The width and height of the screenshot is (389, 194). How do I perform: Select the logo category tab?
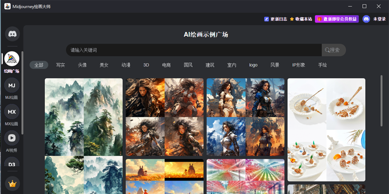pyautogui.click(x=253, y=65)
